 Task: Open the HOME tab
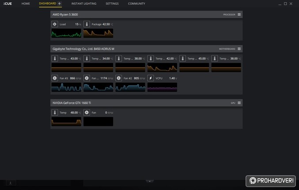point(26,4)
